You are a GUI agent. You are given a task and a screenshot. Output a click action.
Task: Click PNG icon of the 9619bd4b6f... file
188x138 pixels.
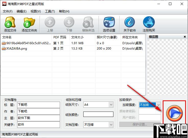[x=4, y=43]
